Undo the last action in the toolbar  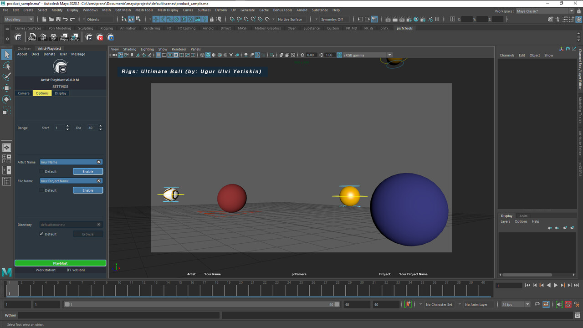click(x=65, y=19)
